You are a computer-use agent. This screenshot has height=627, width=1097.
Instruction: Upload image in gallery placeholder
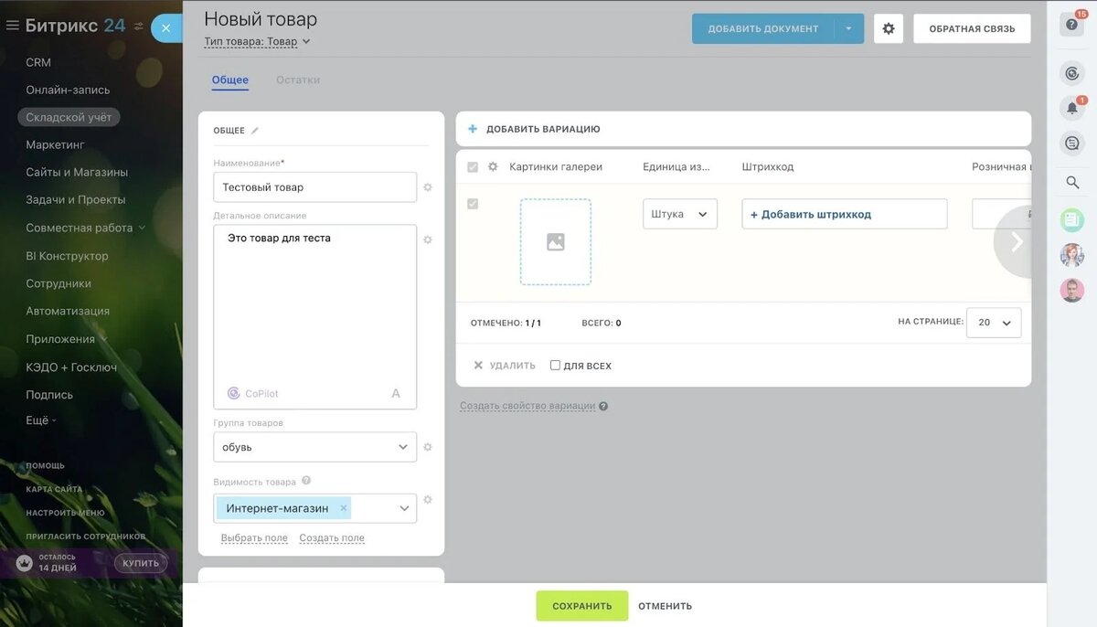tap(556, 242)
